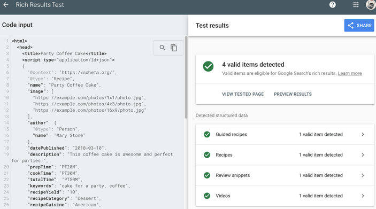Click the green checkmark beside 4 valid items
The width and height of the screenshot is (376, 209).
coord(208,66)
